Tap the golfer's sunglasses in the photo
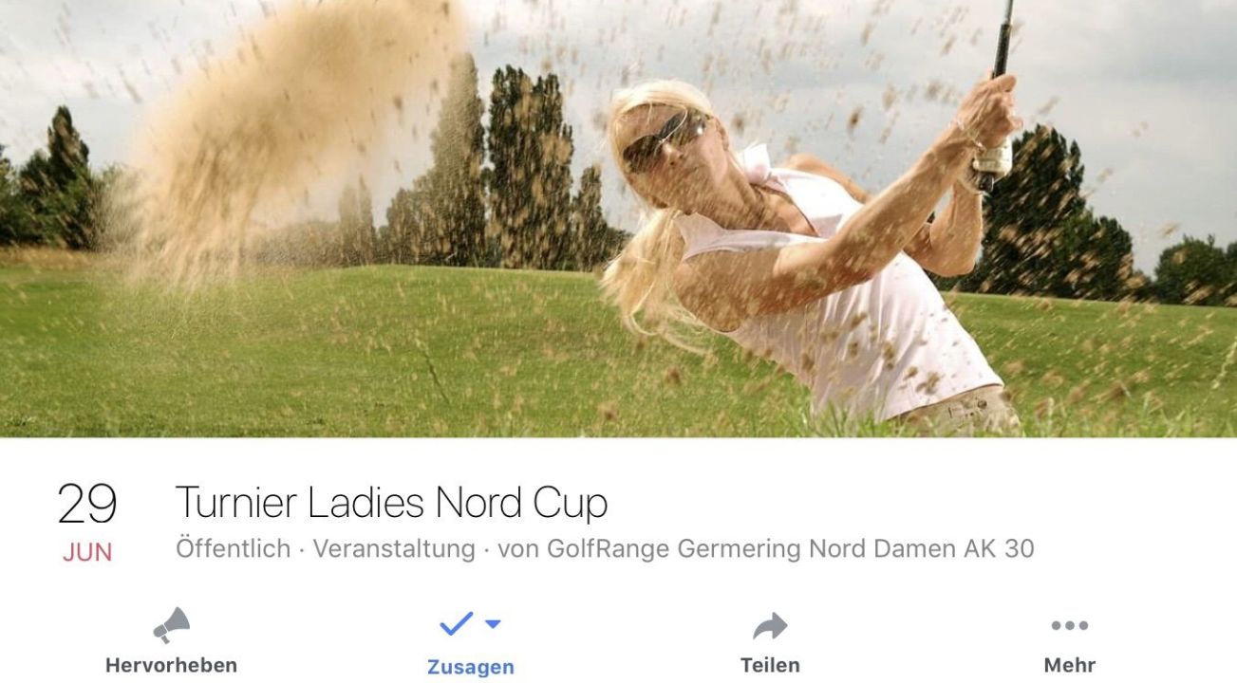The image size is (1237, 683). click(x=665, y=138)
